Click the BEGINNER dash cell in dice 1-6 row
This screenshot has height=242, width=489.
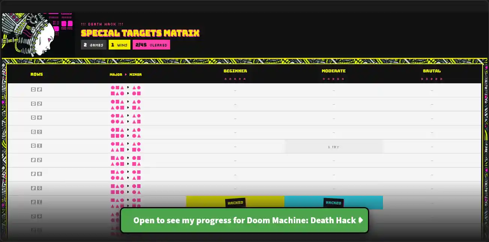(x=235, y=147)
